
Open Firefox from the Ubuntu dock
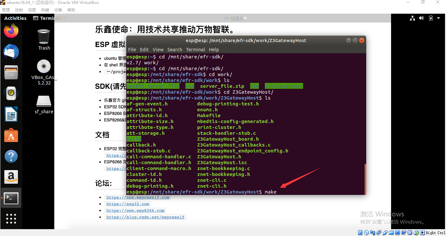(11, 31)
